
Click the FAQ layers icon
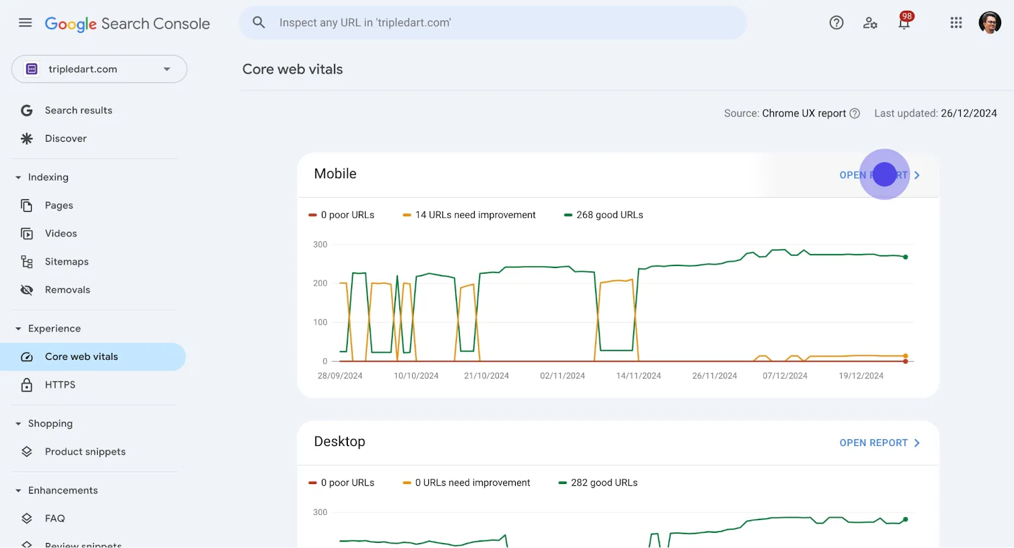pyautogui.click(x=27, y=518)
